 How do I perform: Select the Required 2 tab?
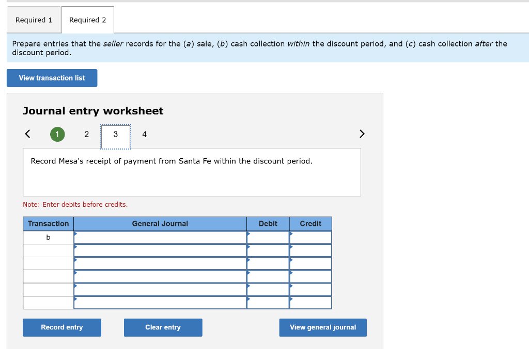click(x=88, y=20)
